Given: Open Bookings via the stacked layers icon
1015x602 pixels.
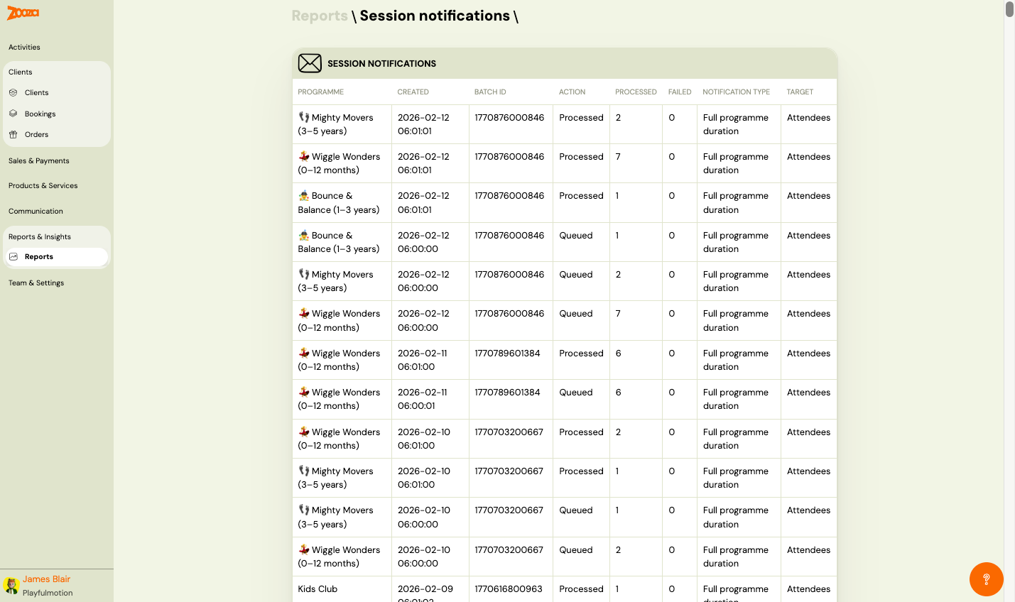Looking at the screenshot, I should tap(14, 113).
